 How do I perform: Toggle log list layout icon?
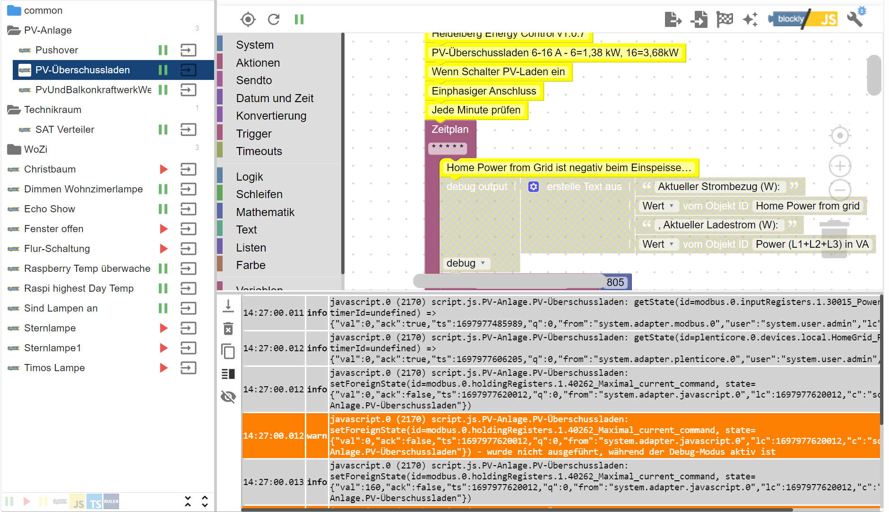tap(228, 374)
